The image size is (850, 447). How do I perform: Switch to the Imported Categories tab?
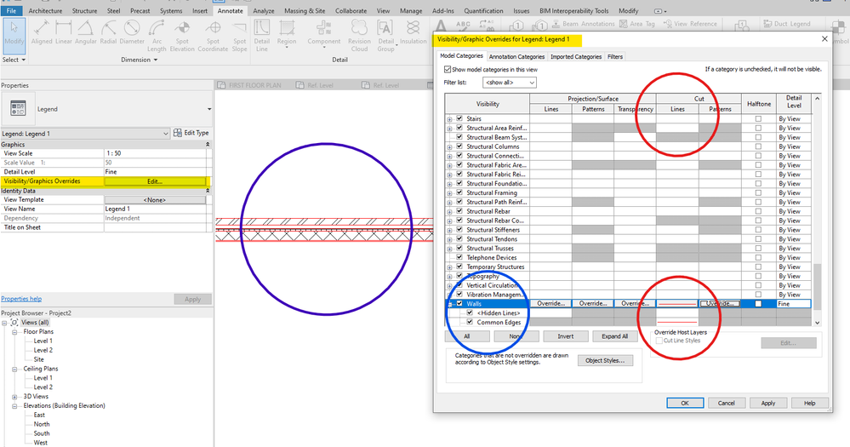point(576,56)
